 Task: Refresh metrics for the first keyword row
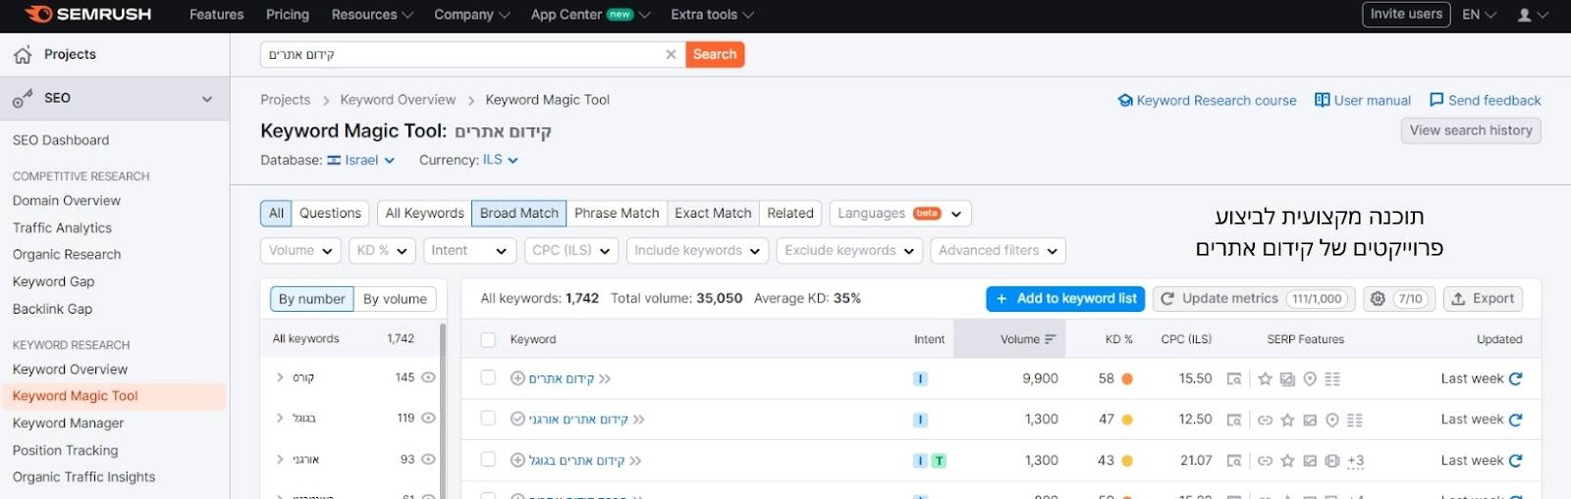tap(1515, 379)
